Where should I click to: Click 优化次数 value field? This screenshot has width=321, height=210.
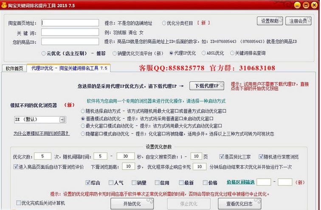pos(42,156)
